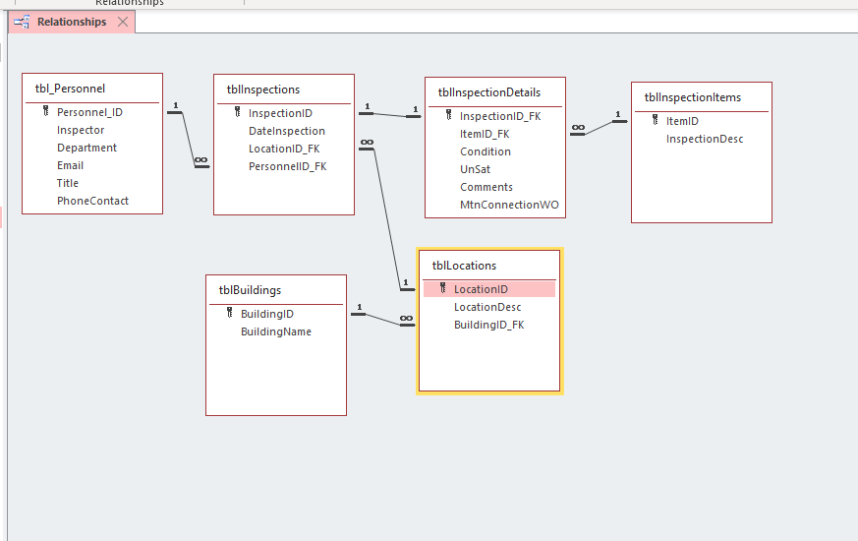This screenshot has width=858, height=541.
Task: Select the LocationDesc field
Action: tap(487, 307)
